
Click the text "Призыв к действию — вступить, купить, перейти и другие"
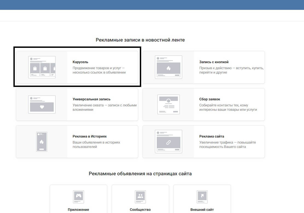pos(231,70)
